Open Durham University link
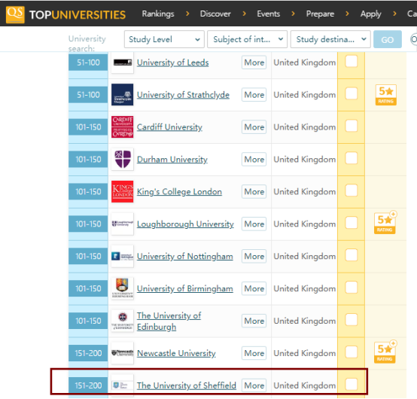The height and width of the screenshot is (399, 417). point(172,160)
